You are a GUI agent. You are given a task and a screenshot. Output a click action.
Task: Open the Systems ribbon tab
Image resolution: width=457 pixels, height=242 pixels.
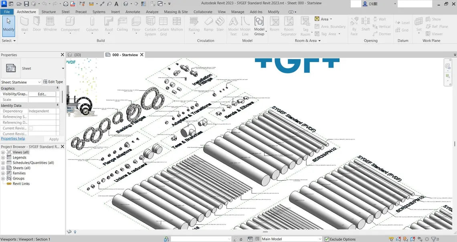[99, 12]
